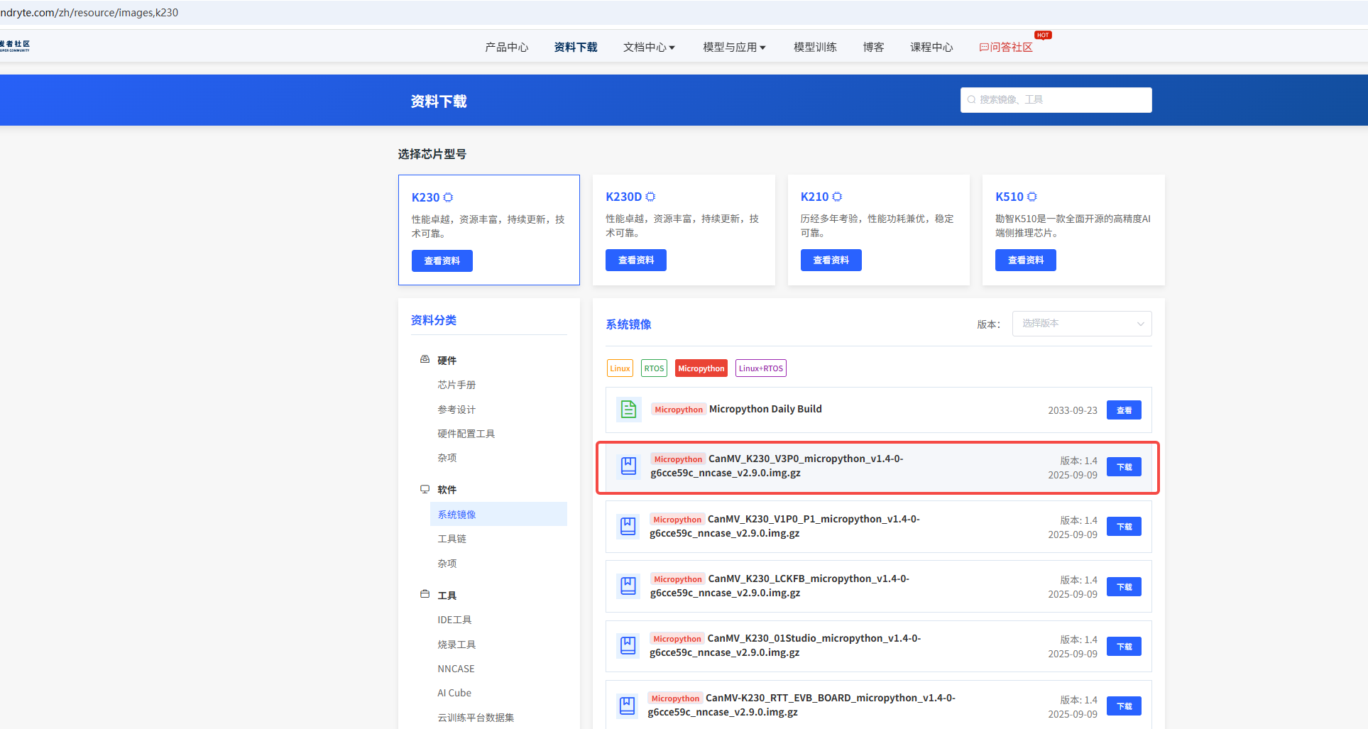Open the version selection dropdown
This screenshot has height=729, width=1368.
1081,324
